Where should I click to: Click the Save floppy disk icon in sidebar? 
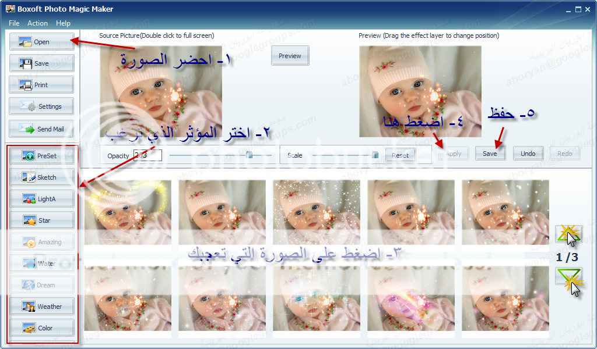pyautogui.click(x=41, y=63)
